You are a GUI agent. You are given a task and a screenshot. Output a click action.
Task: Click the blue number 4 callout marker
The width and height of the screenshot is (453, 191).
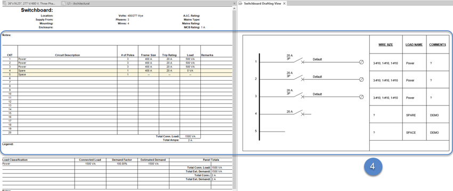point(373,167)
